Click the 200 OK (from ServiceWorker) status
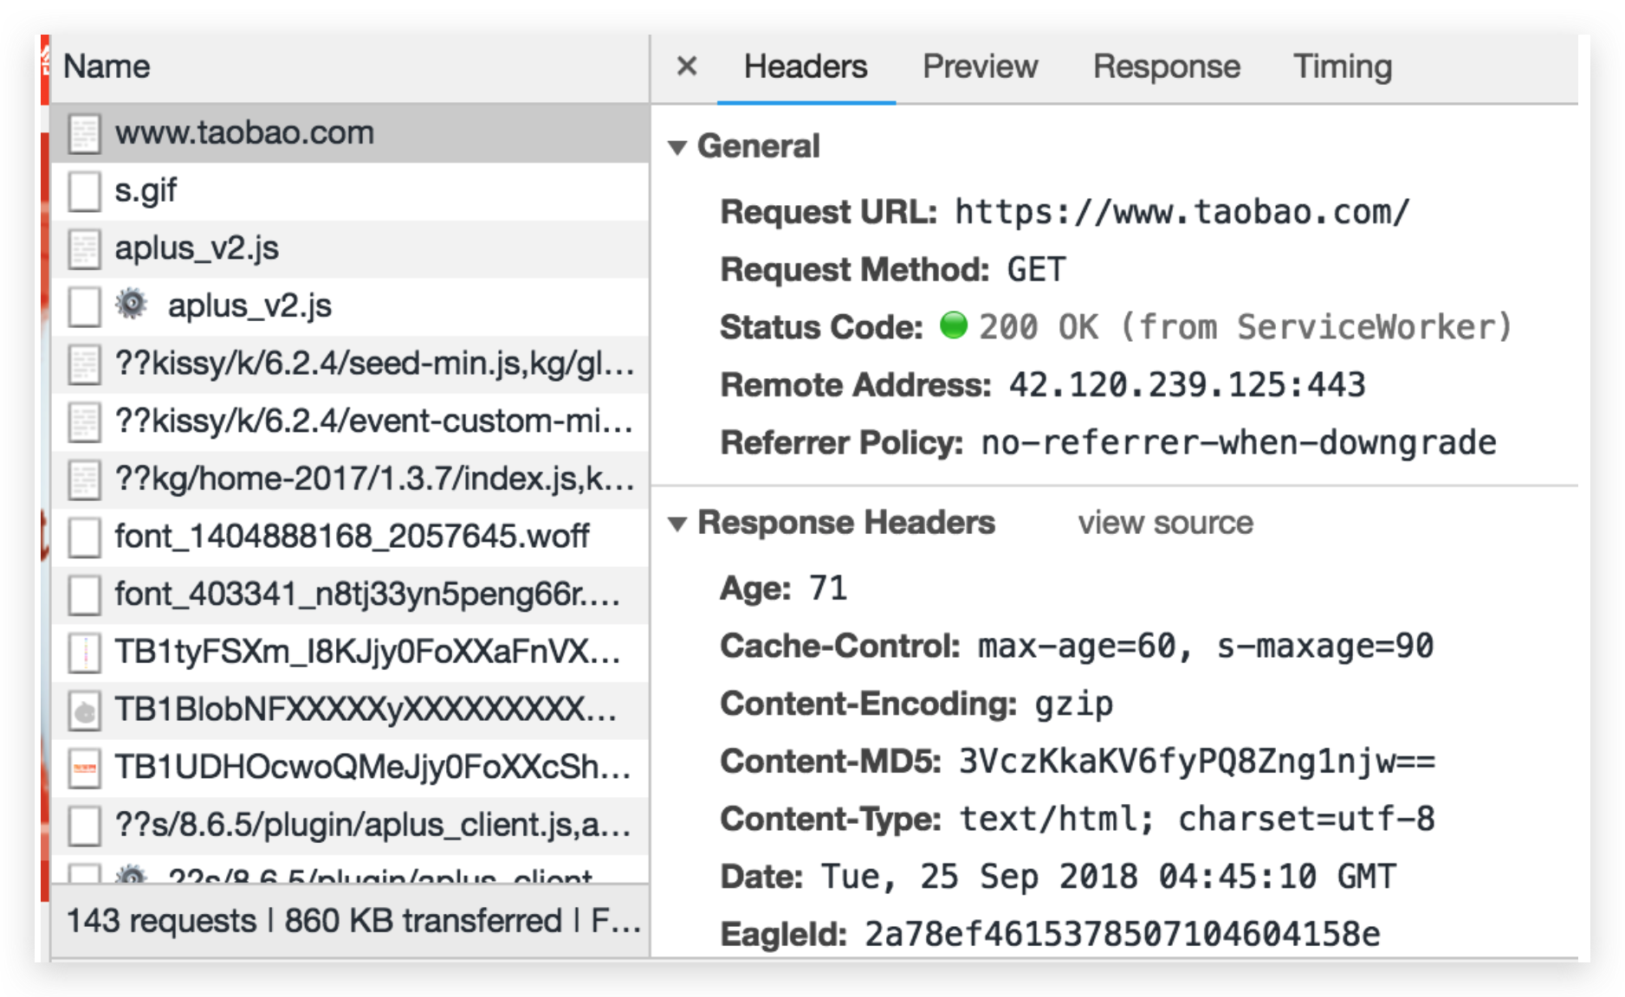 click(x=1245, y=327)
